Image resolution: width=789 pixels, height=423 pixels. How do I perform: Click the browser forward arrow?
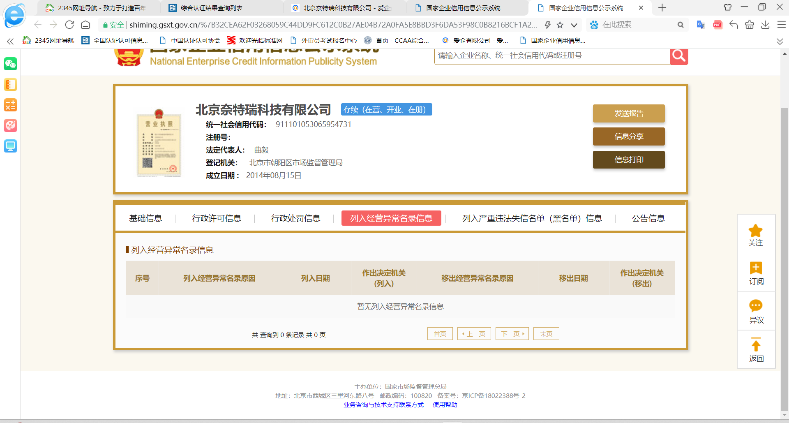tap(53, 25)
